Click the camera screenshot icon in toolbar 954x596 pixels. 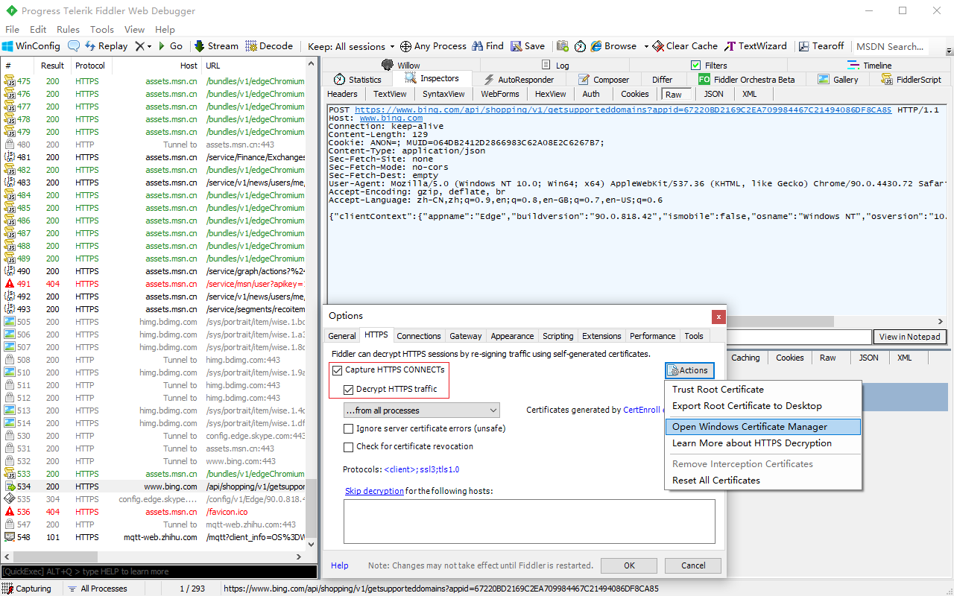tap(563, 46)
